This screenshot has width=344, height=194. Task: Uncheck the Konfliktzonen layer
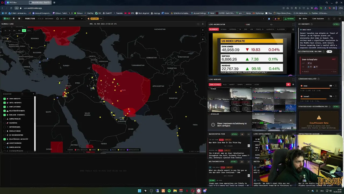point(5,107)
